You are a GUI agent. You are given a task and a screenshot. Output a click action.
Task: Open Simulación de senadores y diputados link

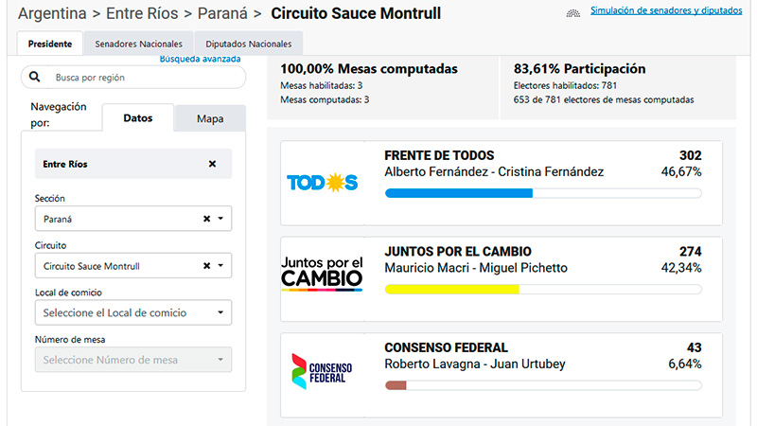pos(666,10)
